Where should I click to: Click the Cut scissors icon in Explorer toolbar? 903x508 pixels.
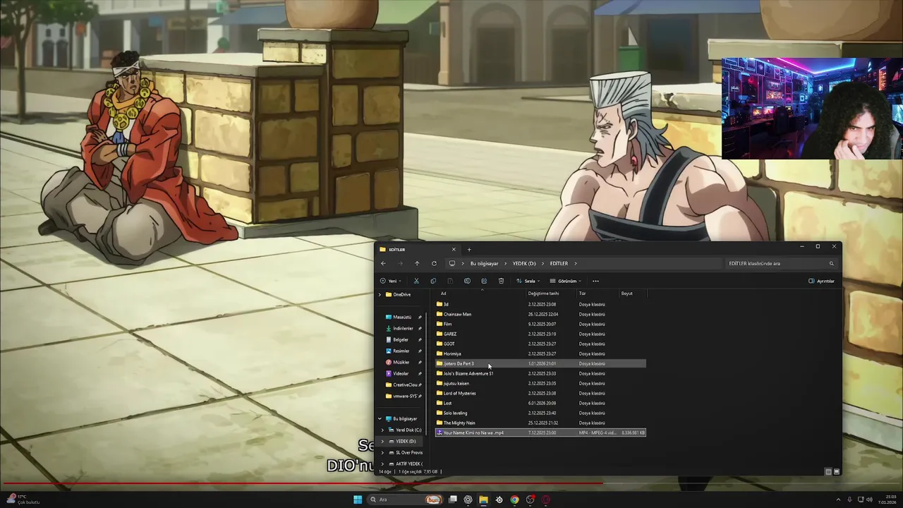click(416, 281)
